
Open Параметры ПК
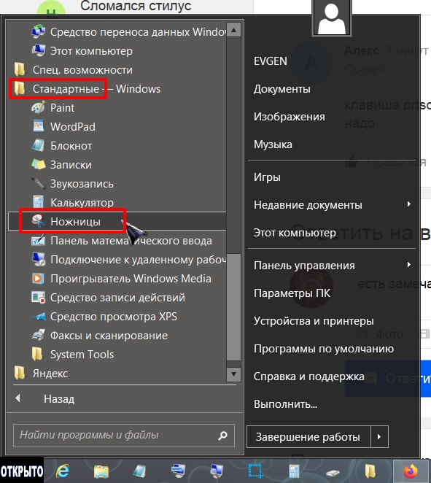point(292,293)
